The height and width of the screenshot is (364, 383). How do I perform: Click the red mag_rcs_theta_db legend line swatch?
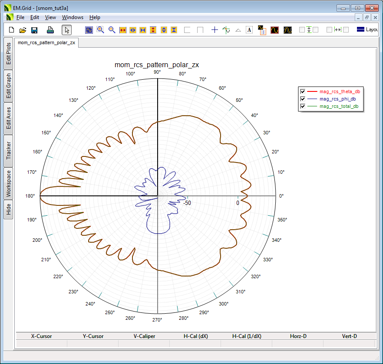pos(312,91)
